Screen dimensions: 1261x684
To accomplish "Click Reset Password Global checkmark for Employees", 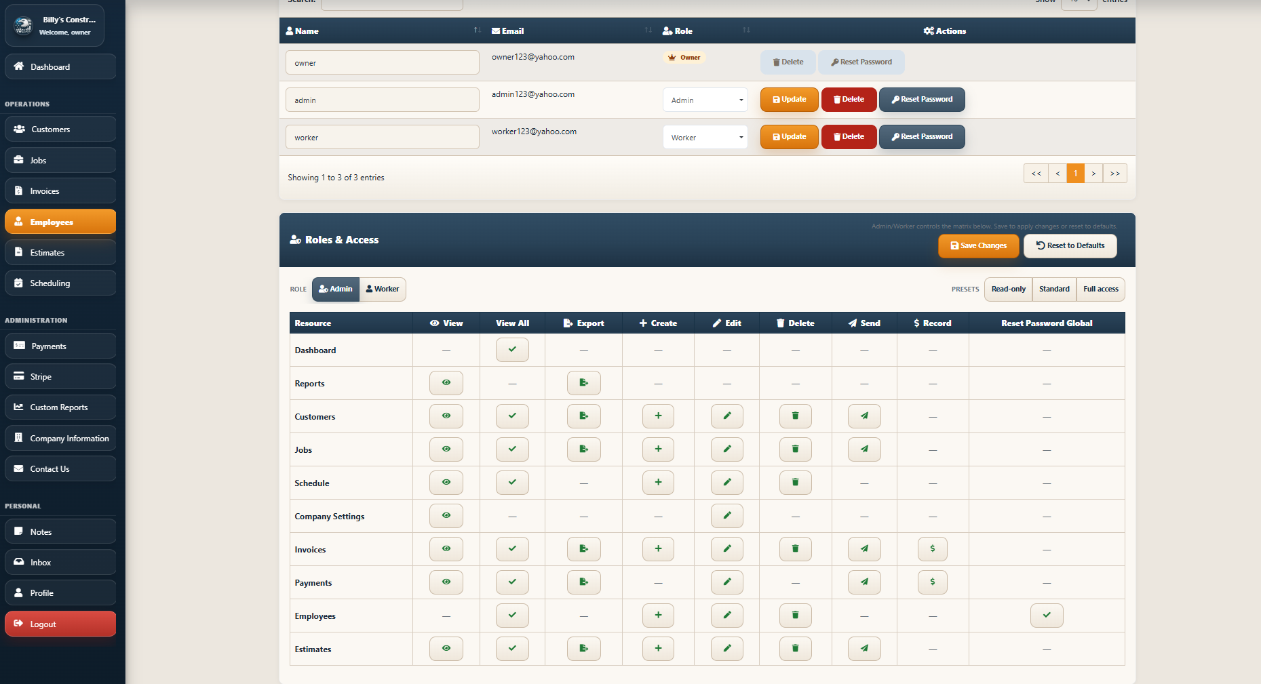I will coord(1046,615).
